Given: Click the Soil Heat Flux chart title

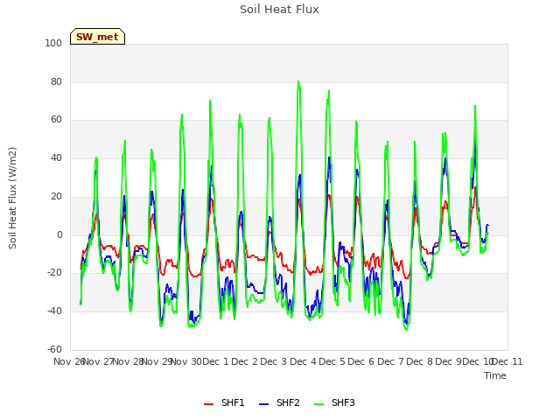Looking at the screenshot, I should tap(279, 10).
